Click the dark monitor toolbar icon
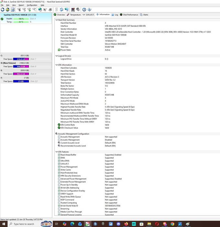 tap(73, 9)
